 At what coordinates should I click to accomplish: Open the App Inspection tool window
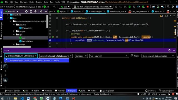(x=107, y=91)
